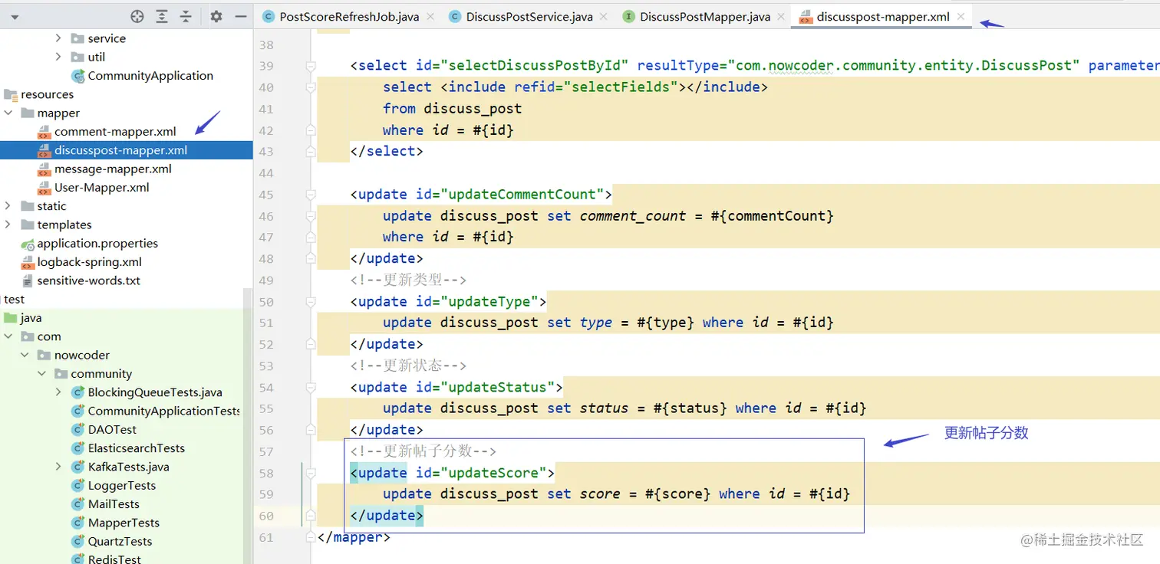Select the test java folder
The image size is (1160, 564).
click(31, 318)
